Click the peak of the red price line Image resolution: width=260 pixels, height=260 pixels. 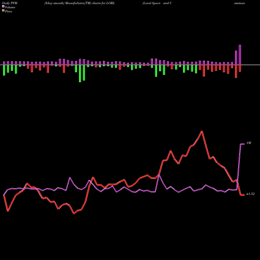(x=202, y=132)
